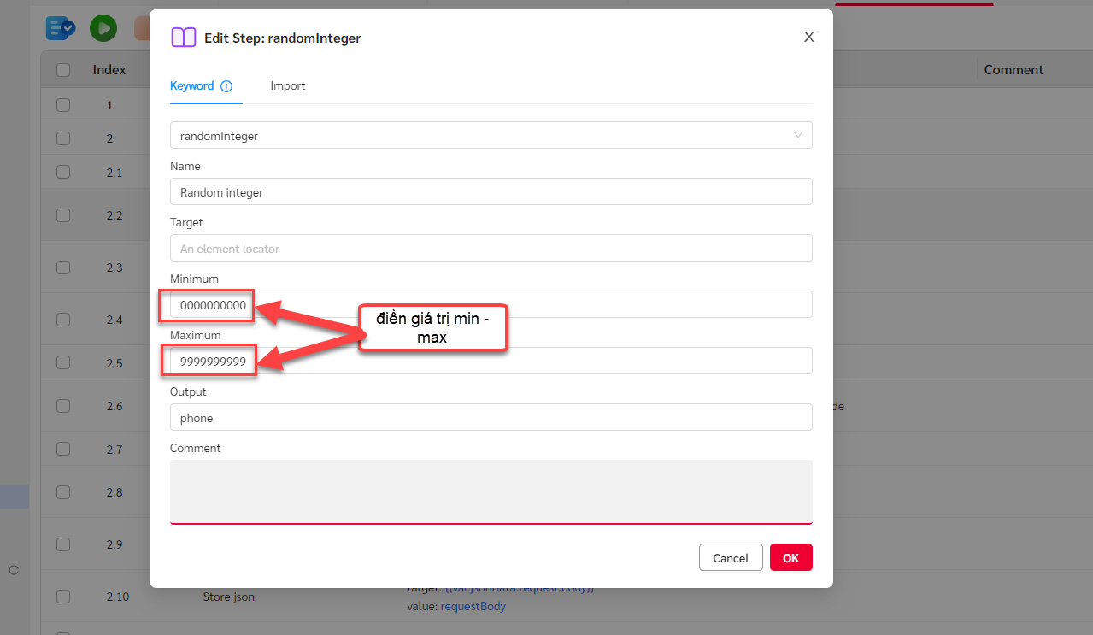Open the randomInteger keyword dropdown
The height and width of the screenshot is (635, 1093).
pyautogui.click(x=479, y=136)
